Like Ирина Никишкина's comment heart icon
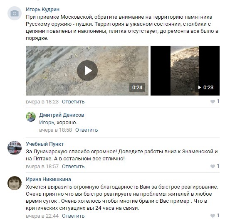Screen dimensions: 225x221 (213, 216)
